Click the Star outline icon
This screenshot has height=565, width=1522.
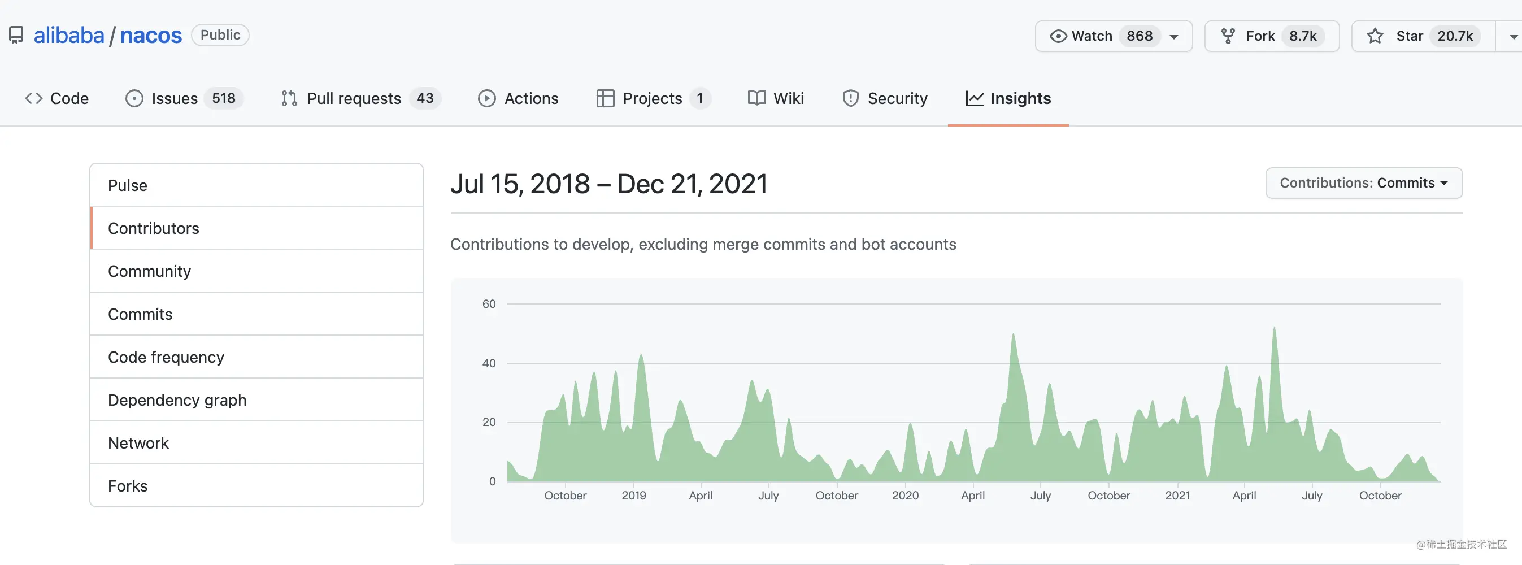point(1375,36)
